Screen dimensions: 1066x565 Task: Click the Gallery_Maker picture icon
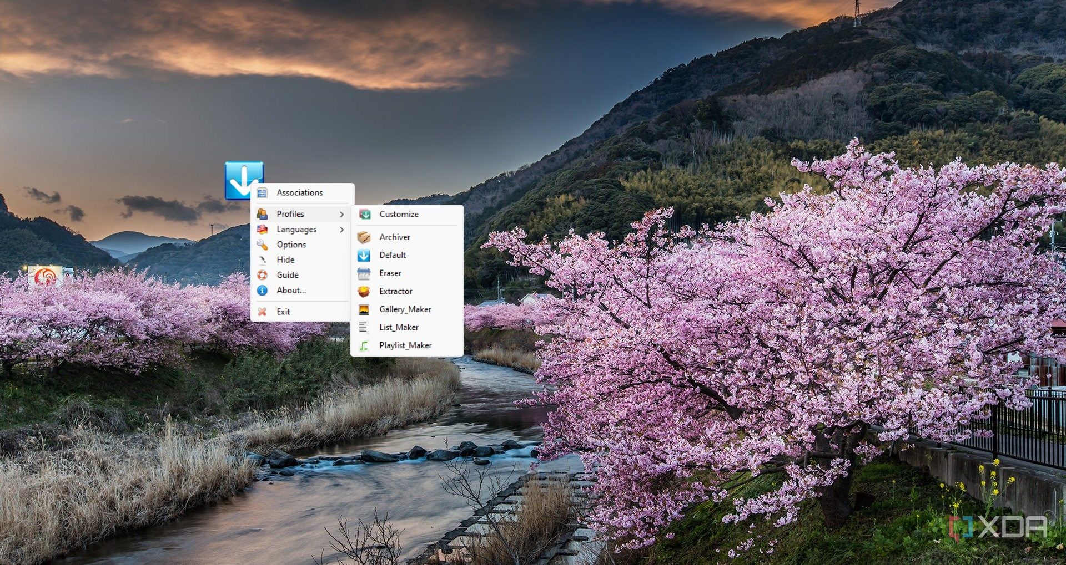tap(364, 309)
